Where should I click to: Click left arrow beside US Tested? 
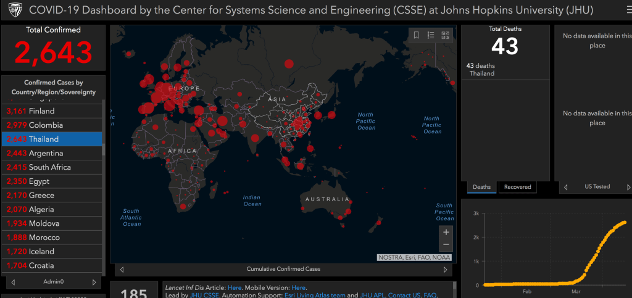tap(565, 186)
